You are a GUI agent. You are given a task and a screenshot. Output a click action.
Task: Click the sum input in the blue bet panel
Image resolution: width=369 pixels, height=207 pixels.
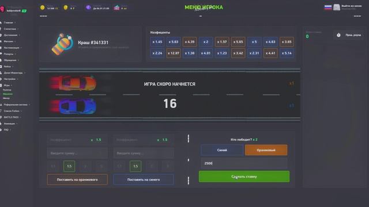144,153
